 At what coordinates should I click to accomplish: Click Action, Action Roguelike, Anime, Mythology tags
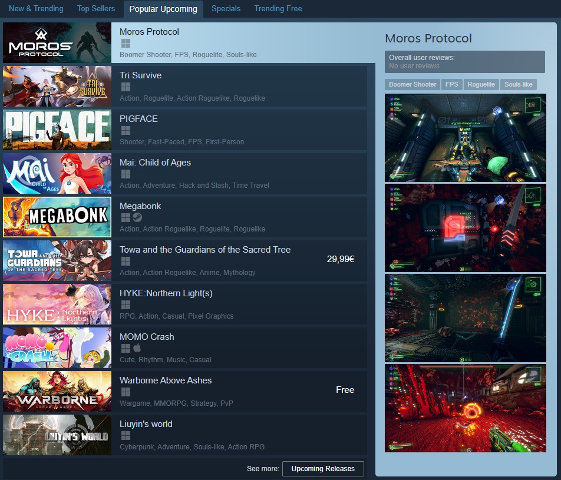pos(187,273)
